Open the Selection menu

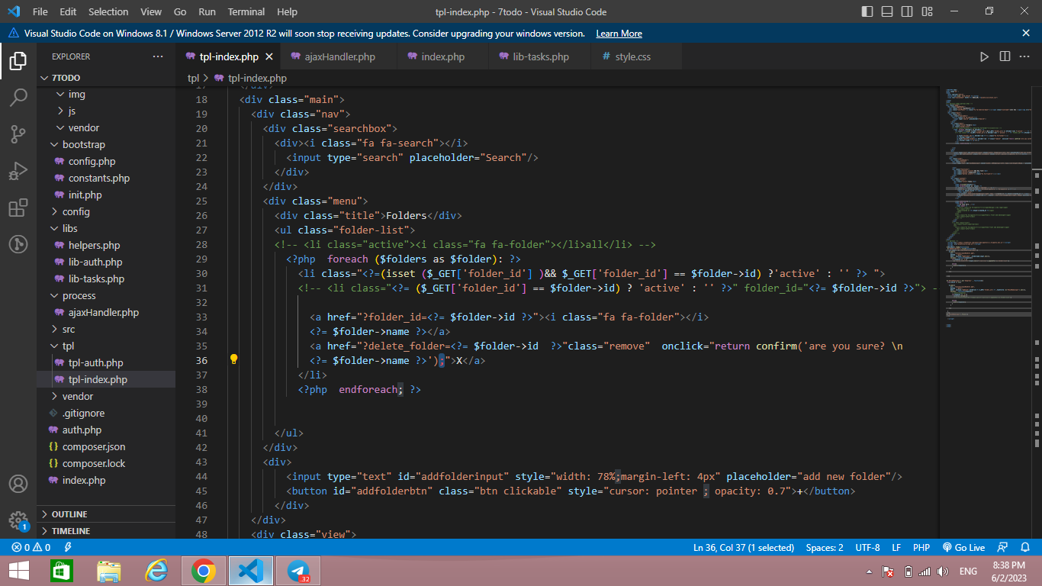[x=108, y=11]
